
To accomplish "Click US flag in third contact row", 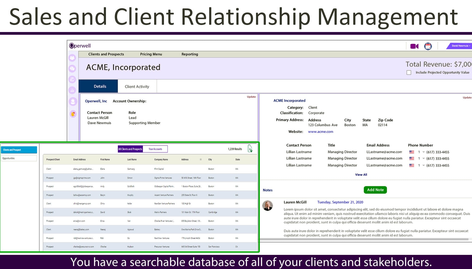I will point(412,165).
